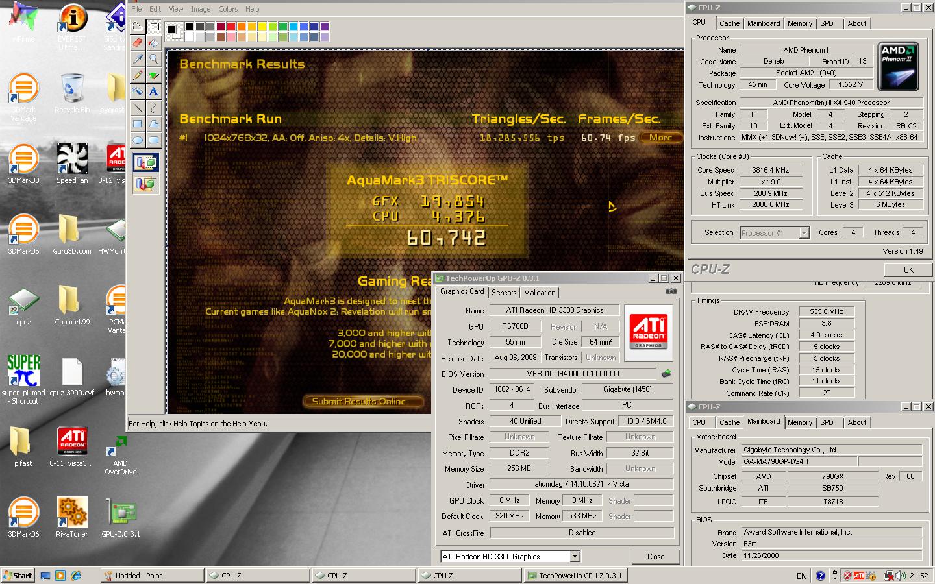Open the super_pi_mod shortcut icon
935x584 pixels.
23,379
